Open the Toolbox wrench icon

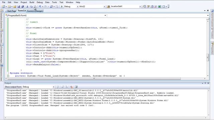pyautogui.click(x=156, y=7)
